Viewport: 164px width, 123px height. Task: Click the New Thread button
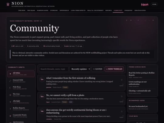(x=114, y=69)
